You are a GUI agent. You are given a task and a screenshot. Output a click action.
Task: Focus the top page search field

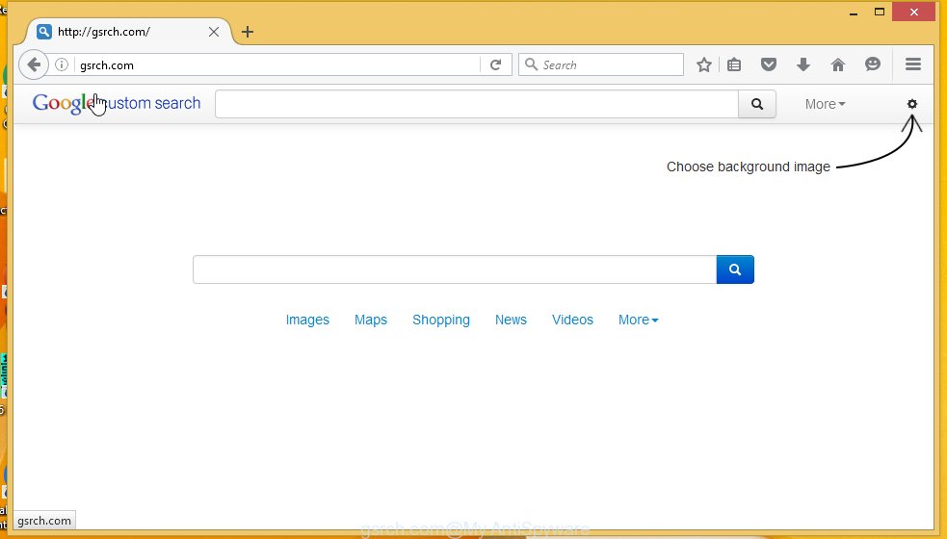[x=477, y=104]
